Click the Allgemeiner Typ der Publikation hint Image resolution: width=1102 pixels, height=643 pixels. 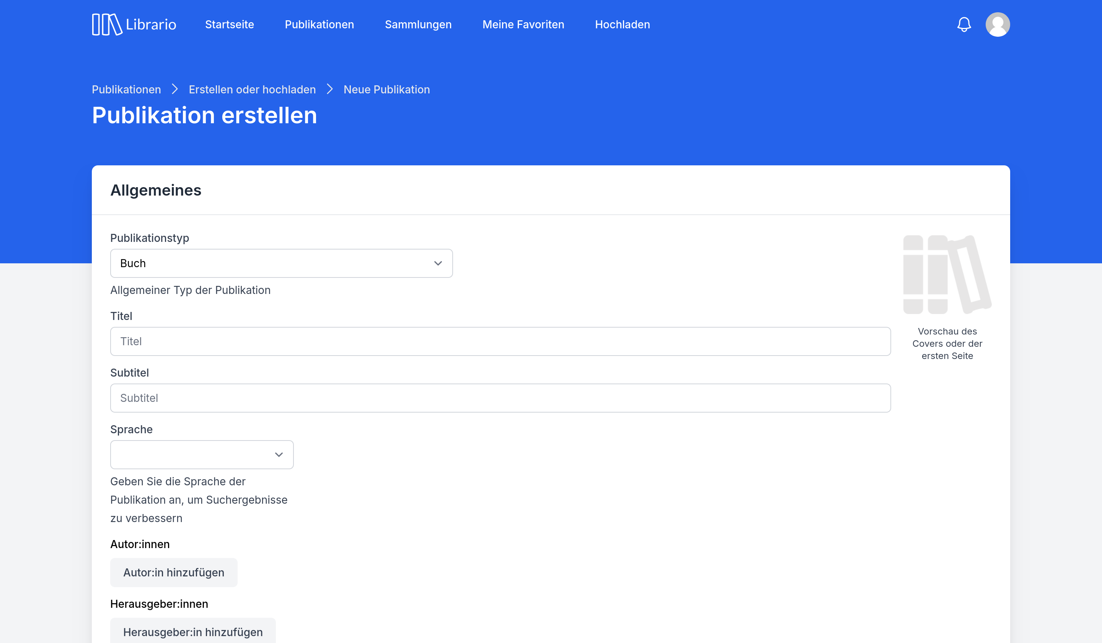point(190,290)
